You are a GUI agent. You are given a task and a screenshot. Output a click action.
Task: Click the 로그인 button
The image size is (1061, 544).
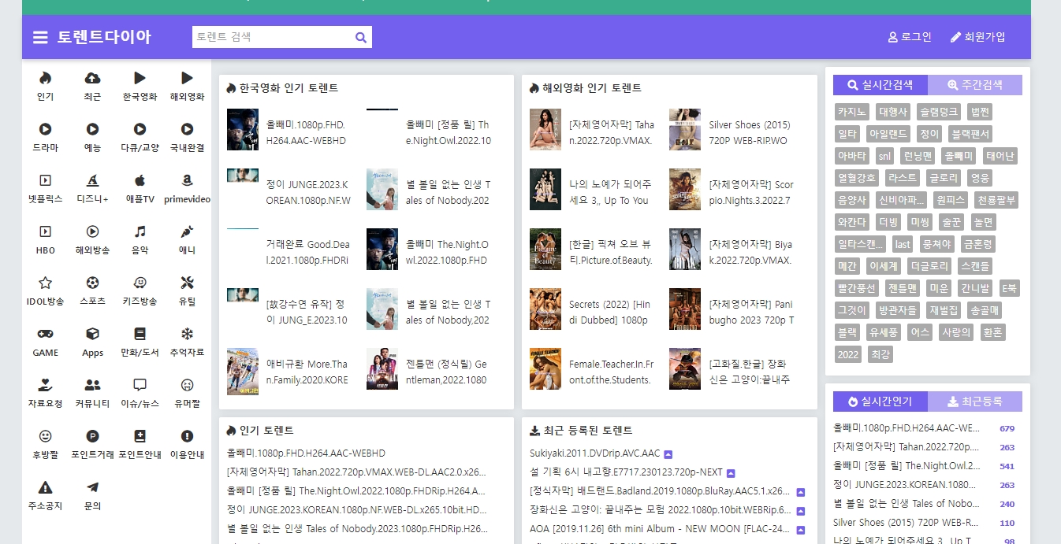tap(909, 36)
